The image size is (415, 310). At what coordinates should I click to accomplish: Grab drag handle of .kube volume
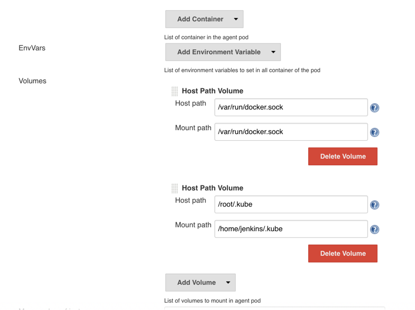(175, 188)
